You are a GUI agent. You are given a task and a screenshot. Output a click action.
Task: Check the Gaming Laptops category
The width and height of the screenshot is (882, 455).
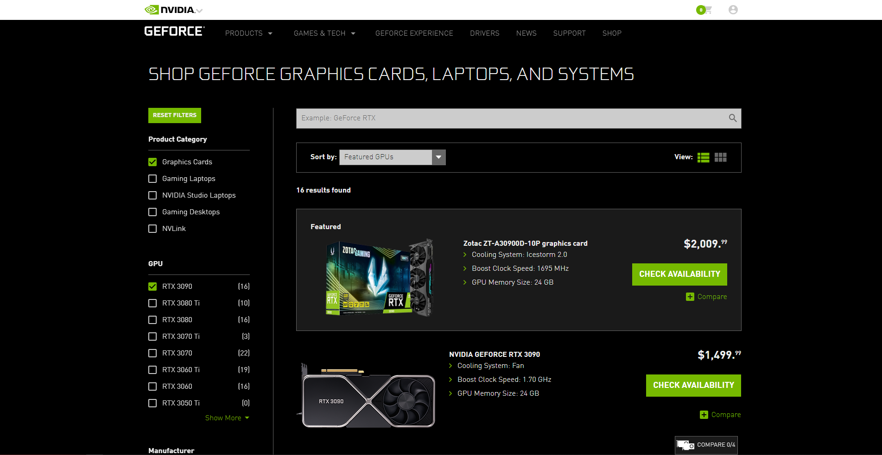[152, 179]
